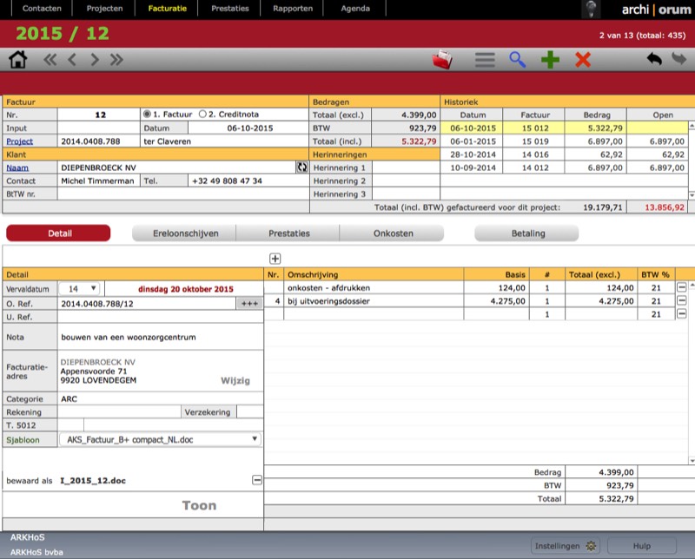Image resolution: width=695 pixels, height=559 pixels.
Task: Open the Prestaties menu
Action: 230,9
